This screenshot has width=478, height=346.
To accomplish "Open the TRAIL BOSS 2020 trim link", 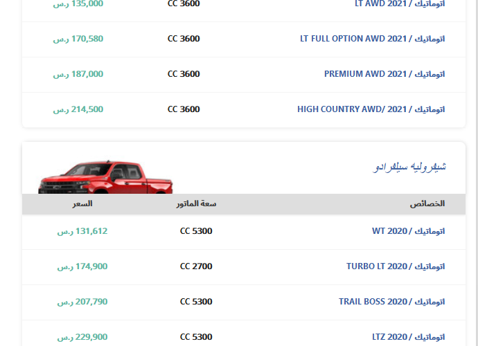I will point(391,302).
